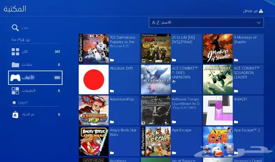Open the All (361) grid icon
Image resolution: width=275 pixels, height=162 pixels.
pos(15,52)
